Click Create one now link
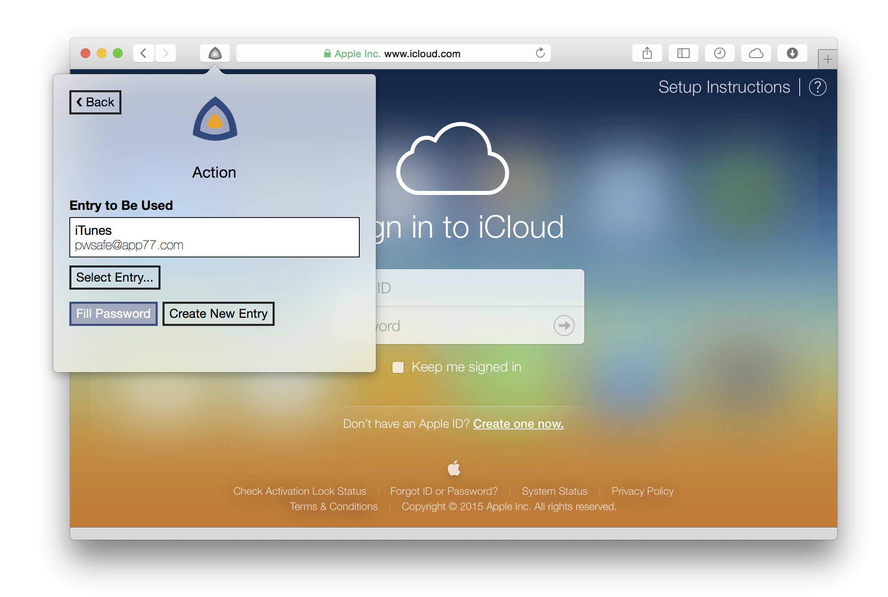Screen dimensions: 888x597 click(x=519, y=424)
